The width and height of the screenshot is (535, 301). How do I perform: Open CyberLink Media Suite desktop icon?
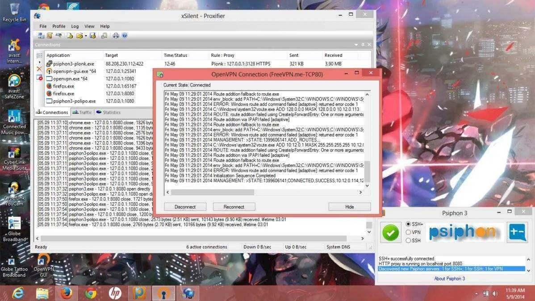coord(14,159)
